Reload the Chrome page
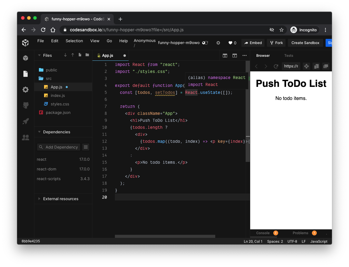The image size is (349, 267). click(43, 30)
